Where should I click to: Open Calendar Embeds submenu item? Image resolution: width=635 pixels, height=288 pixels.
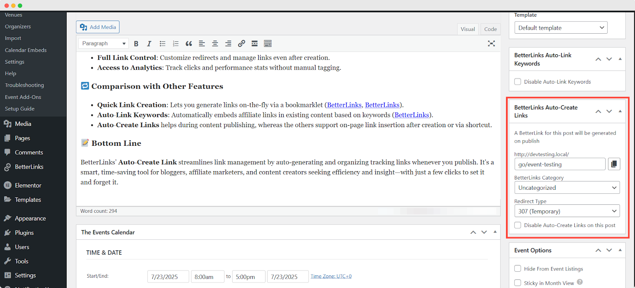tap(26, 50)
